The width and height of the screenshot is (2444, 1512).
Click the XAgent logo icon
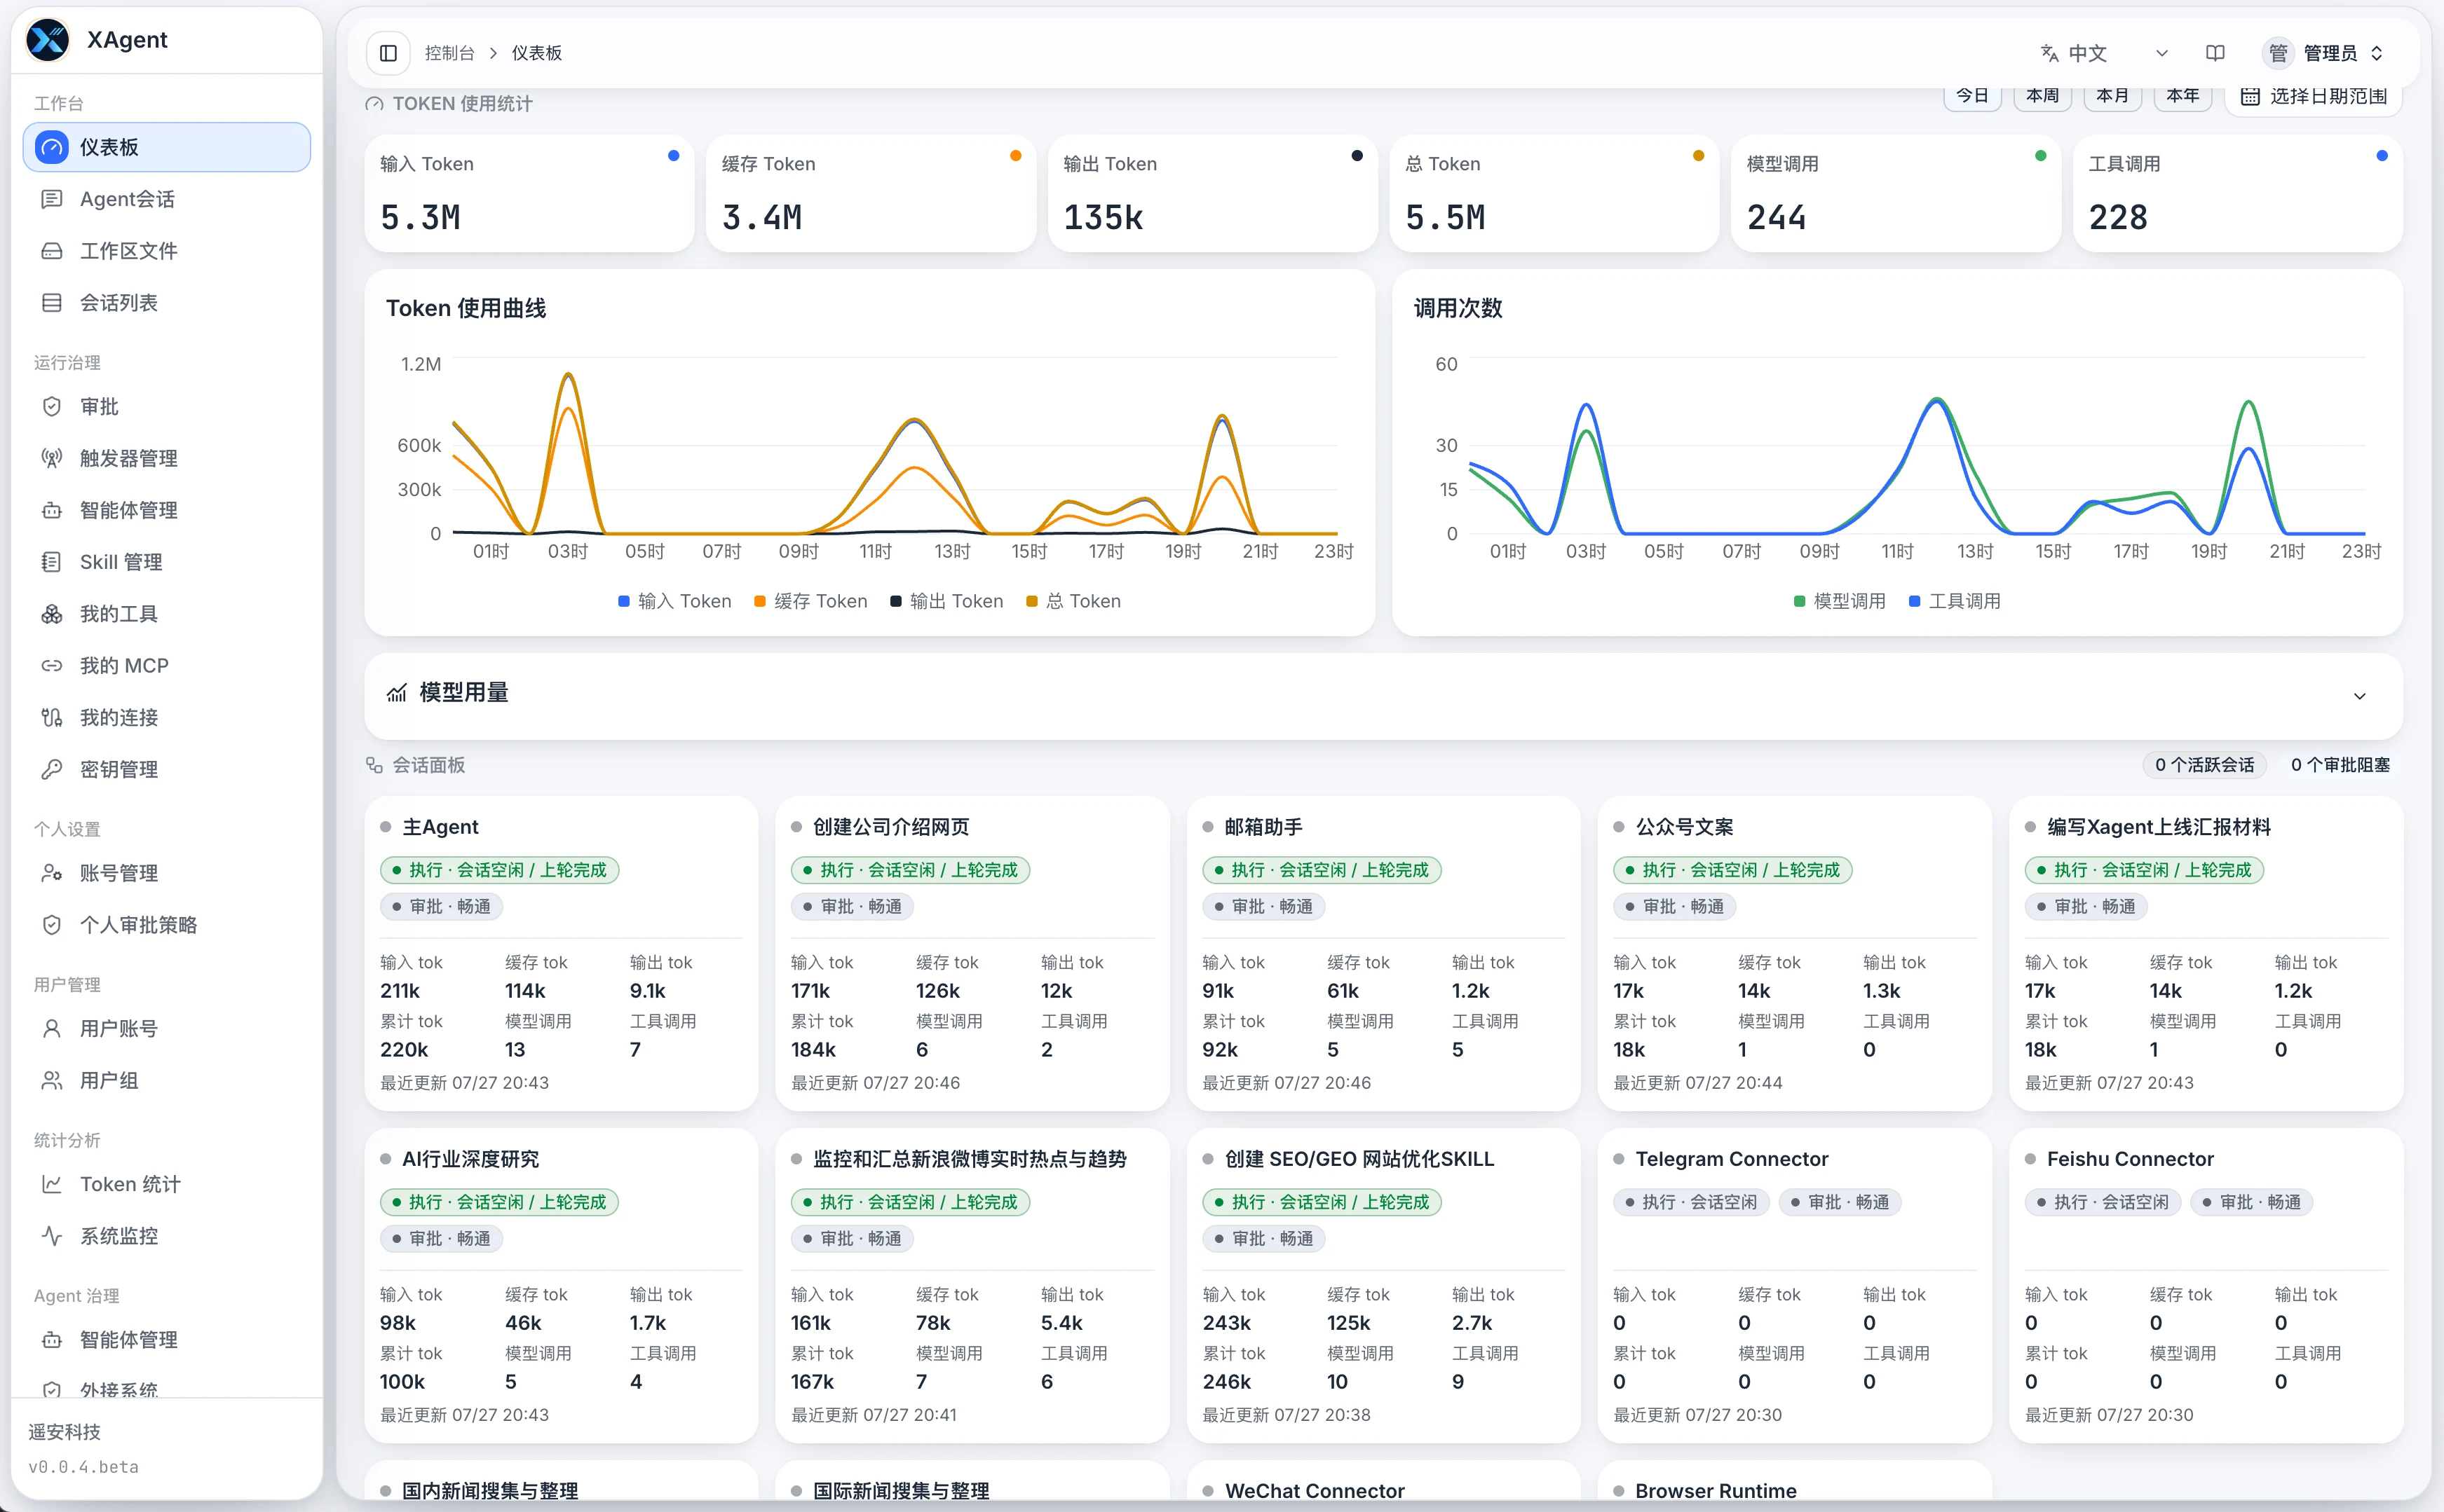(x=47, y=40)
